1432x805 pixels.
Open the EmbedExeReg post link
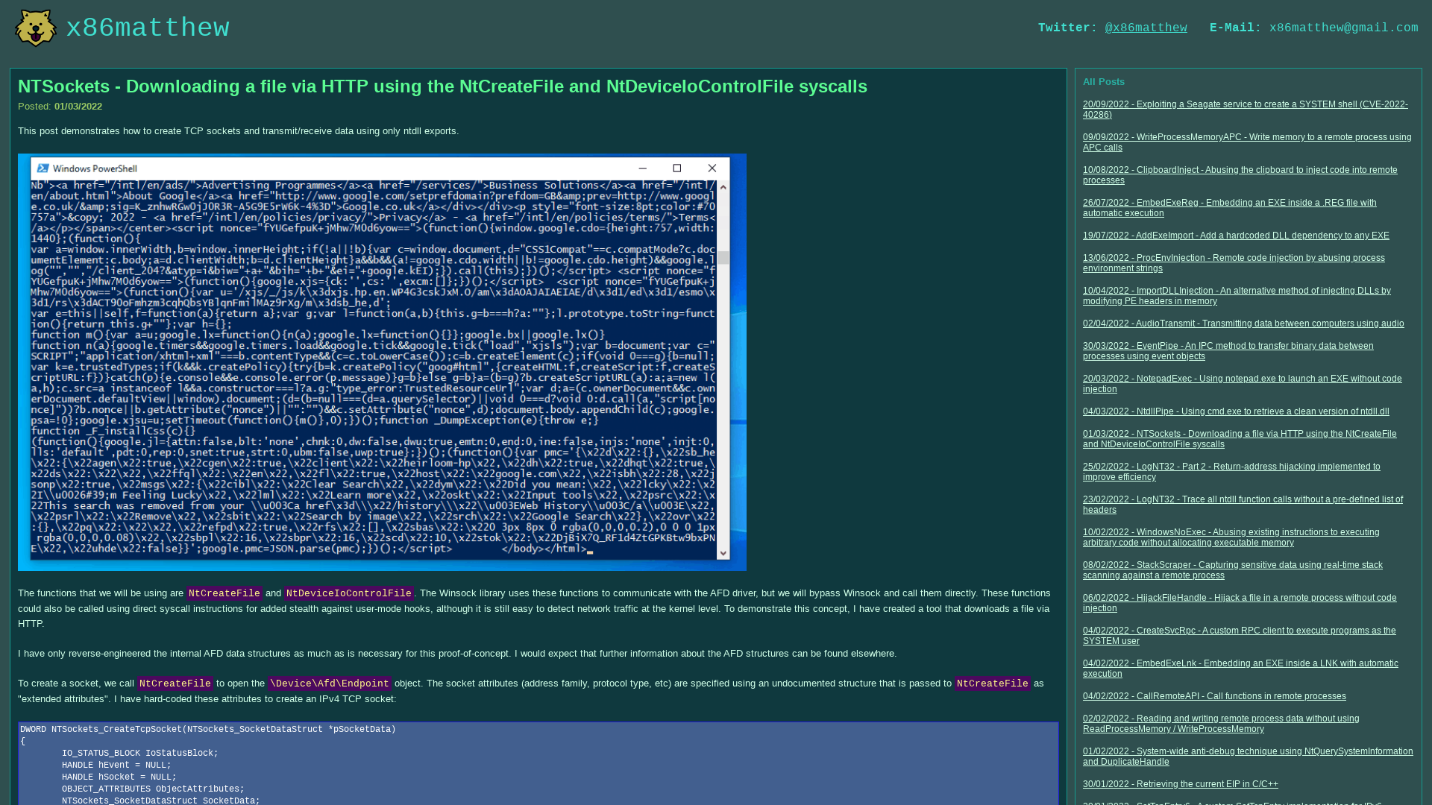[x=1229, y=208]
